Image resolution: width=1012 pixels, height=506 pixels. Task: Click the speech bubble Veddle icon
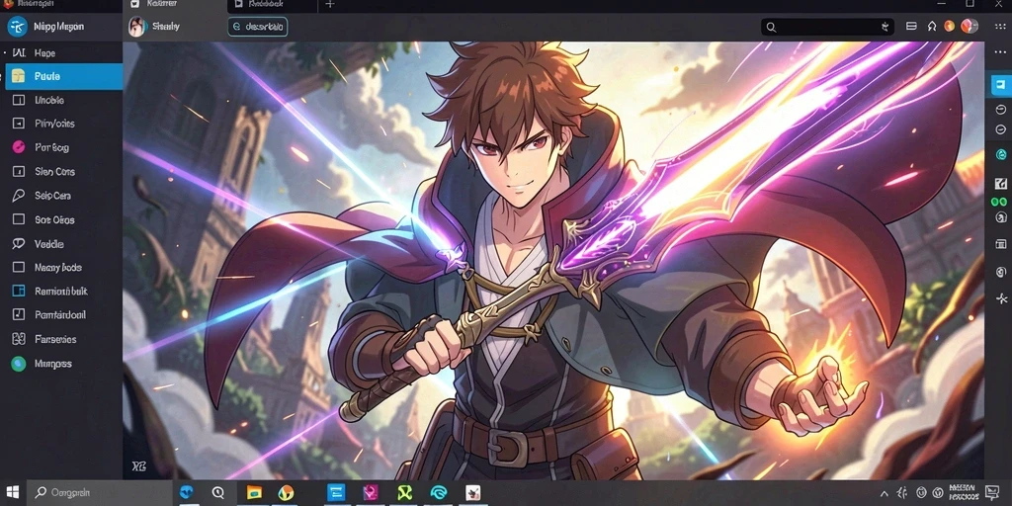19,244
